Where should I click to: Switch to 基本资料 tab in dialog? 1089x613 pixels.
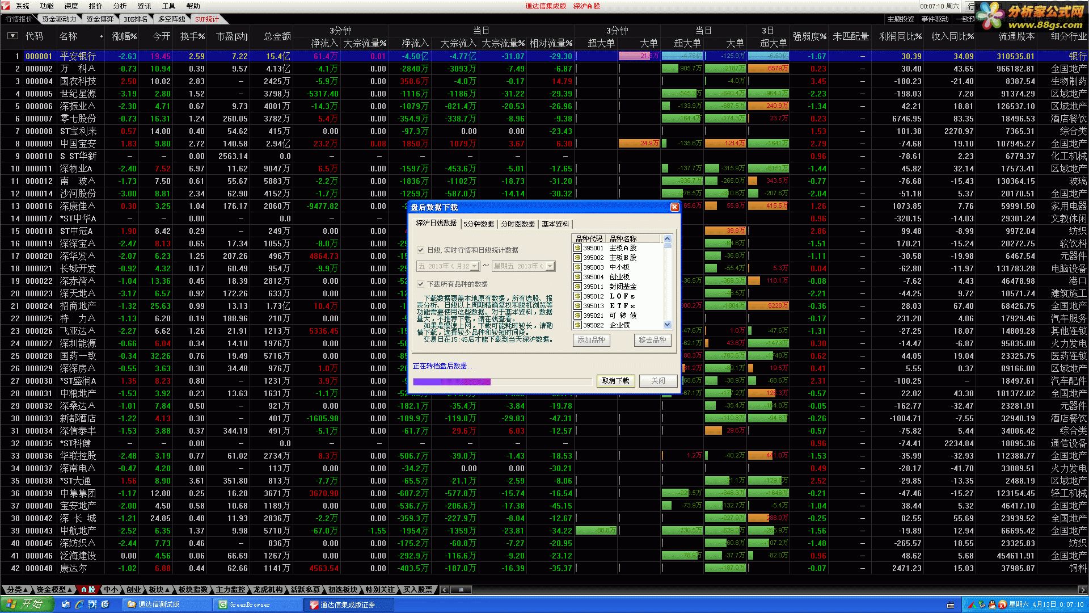[555, 224]
